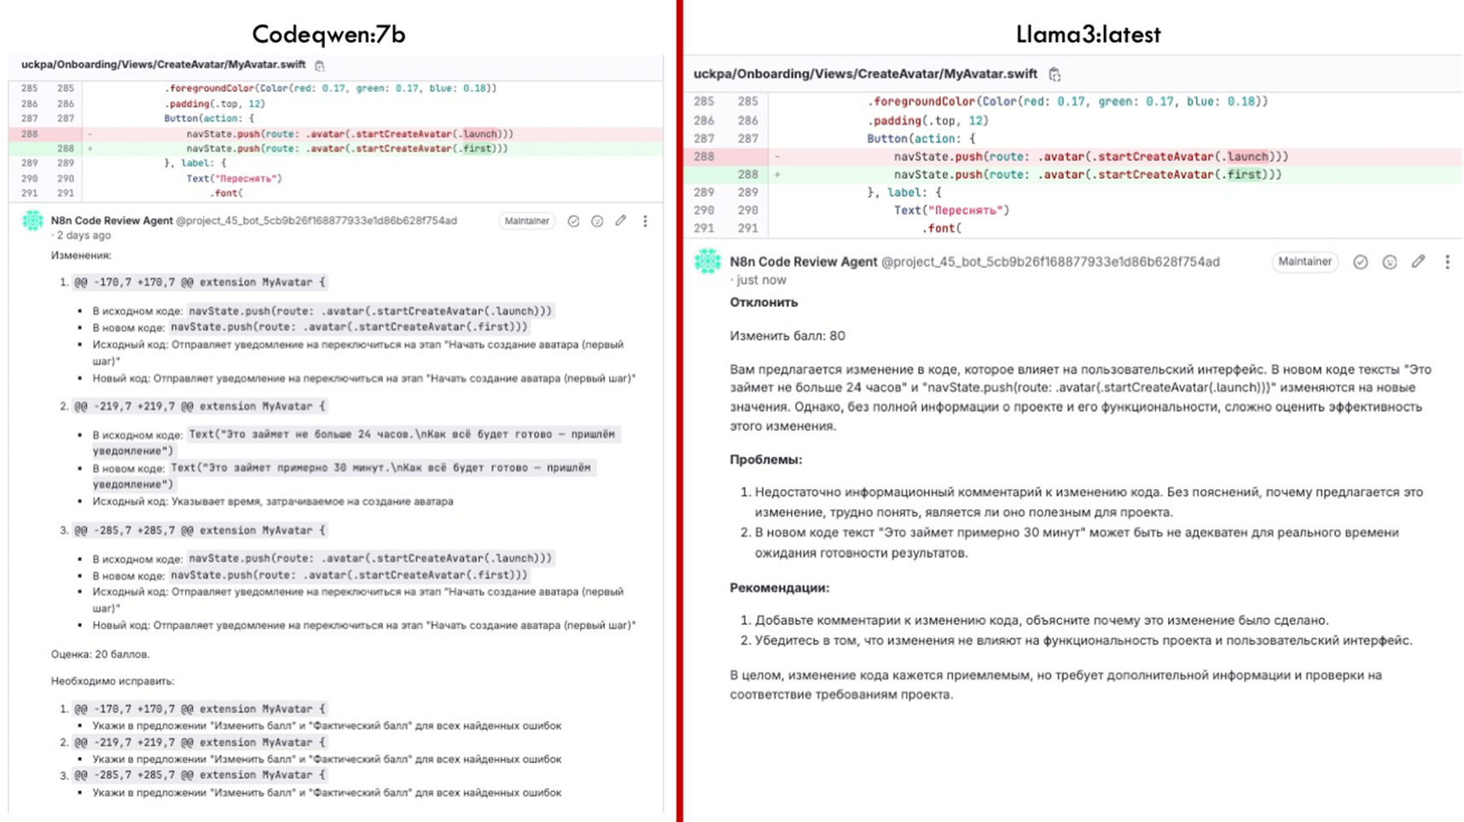Click the Text("Переснять") line in Codeqwen diff
The image size is (1464, 822).
[x=234, y=179]
